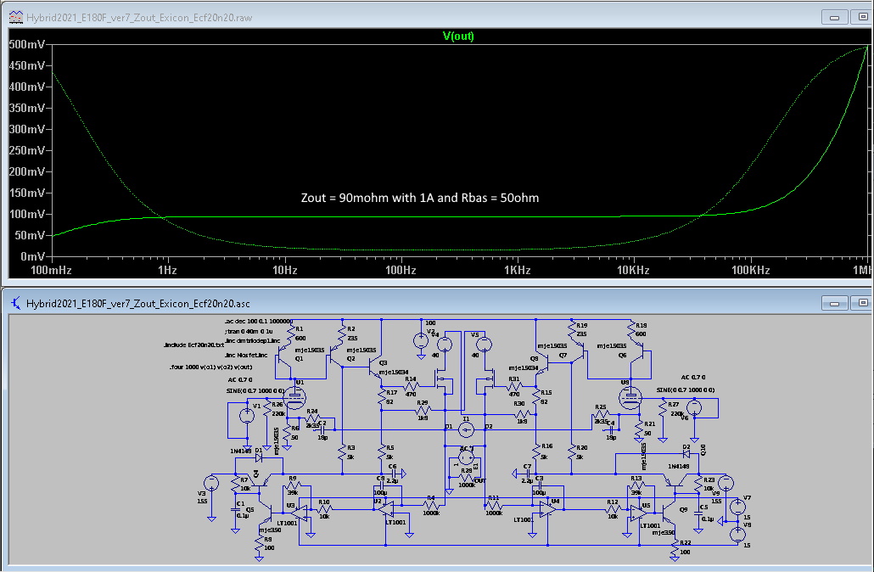Click the waveform window's title bar icon
The height and width of the screenshot is (572, 874).
[14, 17]
